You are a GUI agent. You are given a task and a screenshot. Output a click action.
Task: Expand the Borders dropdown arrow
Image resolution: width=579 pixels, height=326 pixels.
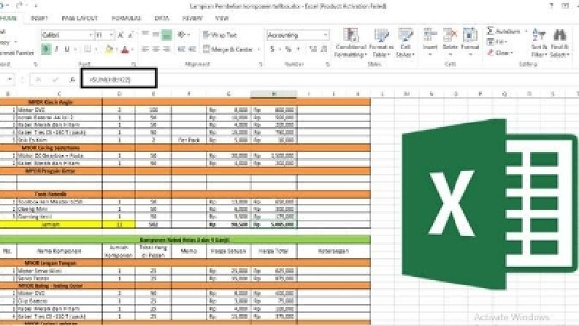[96, 49]
